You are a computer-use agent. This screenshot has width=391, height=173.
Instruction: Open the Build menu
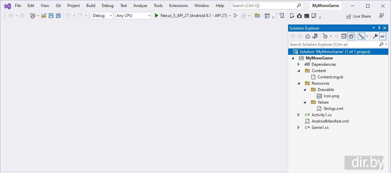click(91, 6)
